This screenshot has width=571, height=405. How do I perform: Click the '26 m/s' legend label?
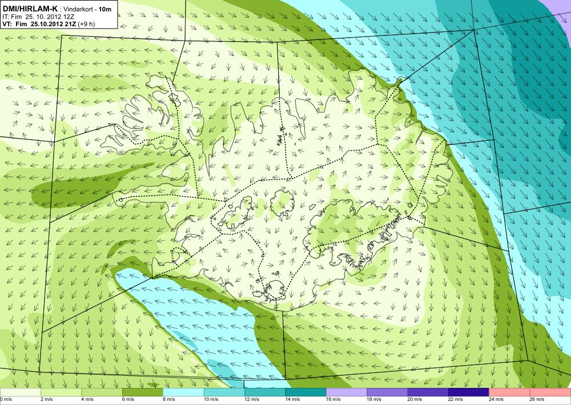[x=537, y=399]
